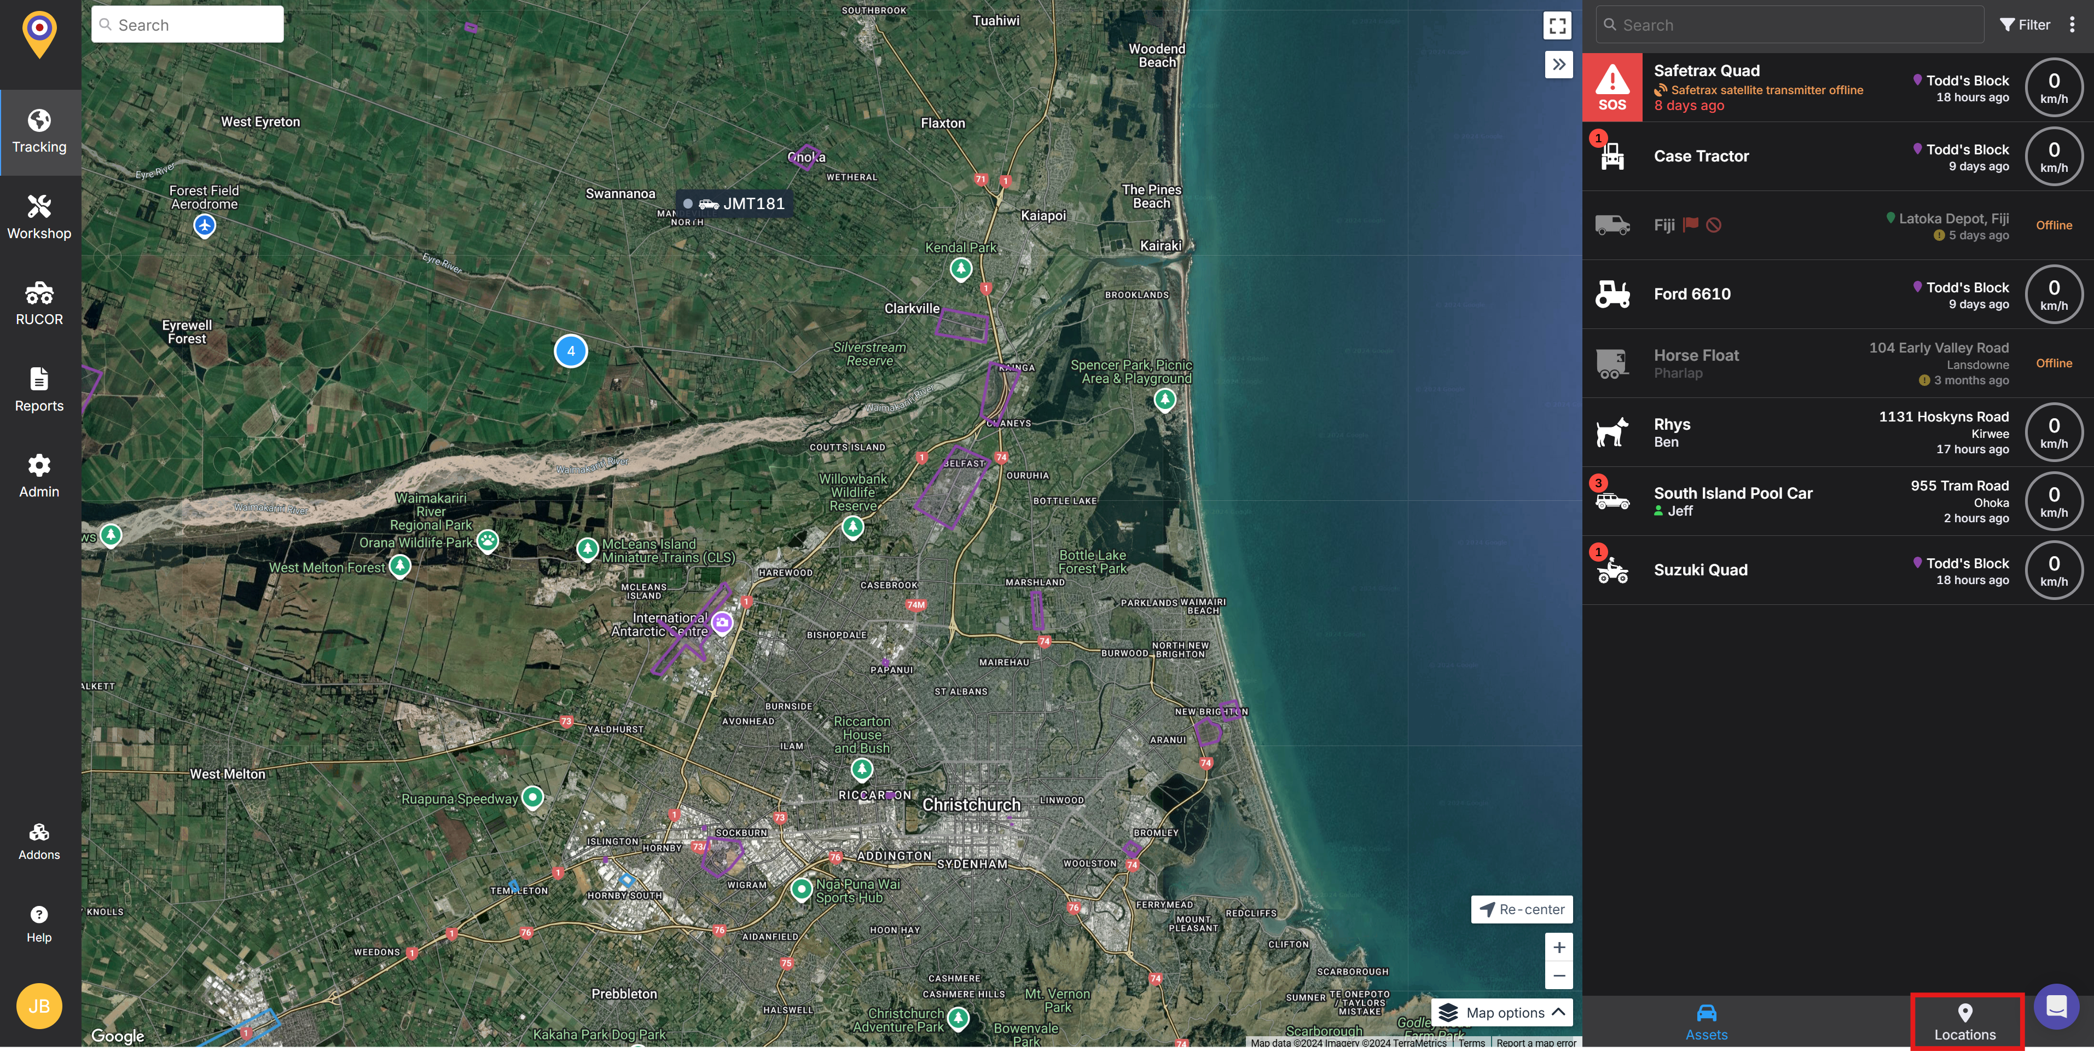Zoom in the map with plus button

click(x=1558, y=947)
